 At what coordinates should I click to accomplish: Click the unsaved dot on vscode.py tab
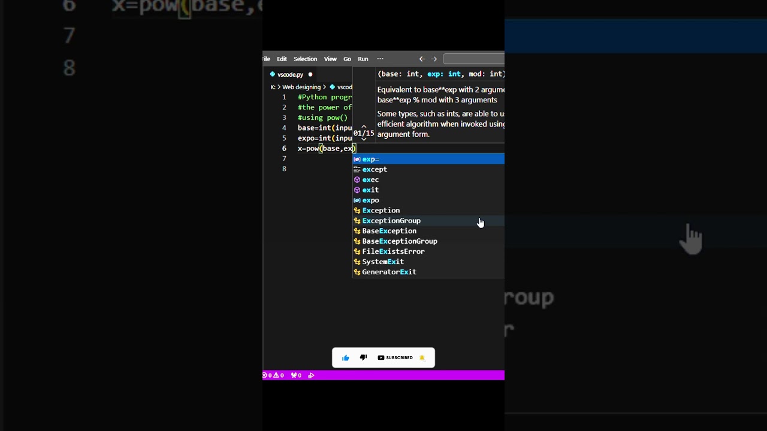[310, 74]
